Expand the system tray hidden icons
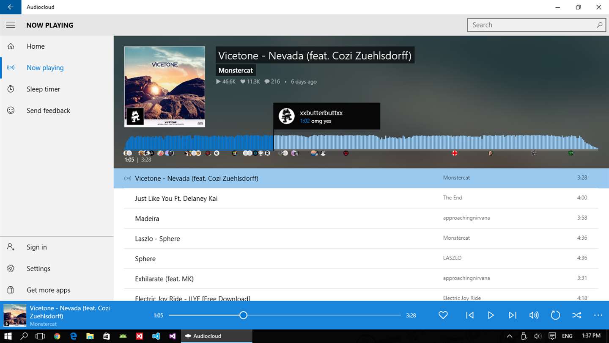This screenshot has width=609, height=343. (510, 336)
